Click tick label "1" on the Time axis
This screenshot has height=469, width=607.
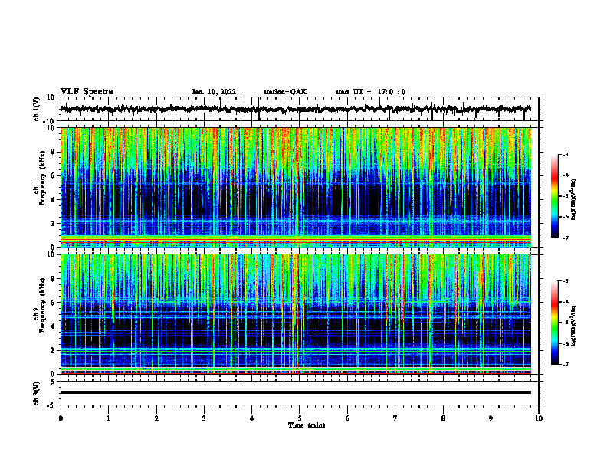[x=108, y=418]
